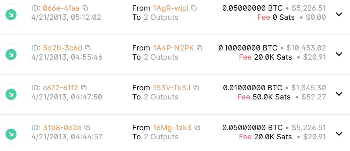Click 2 Outputs of transaction 5d2b-3c6d
The width and height of the screenshot is (350, 151).
click(161, 57)
